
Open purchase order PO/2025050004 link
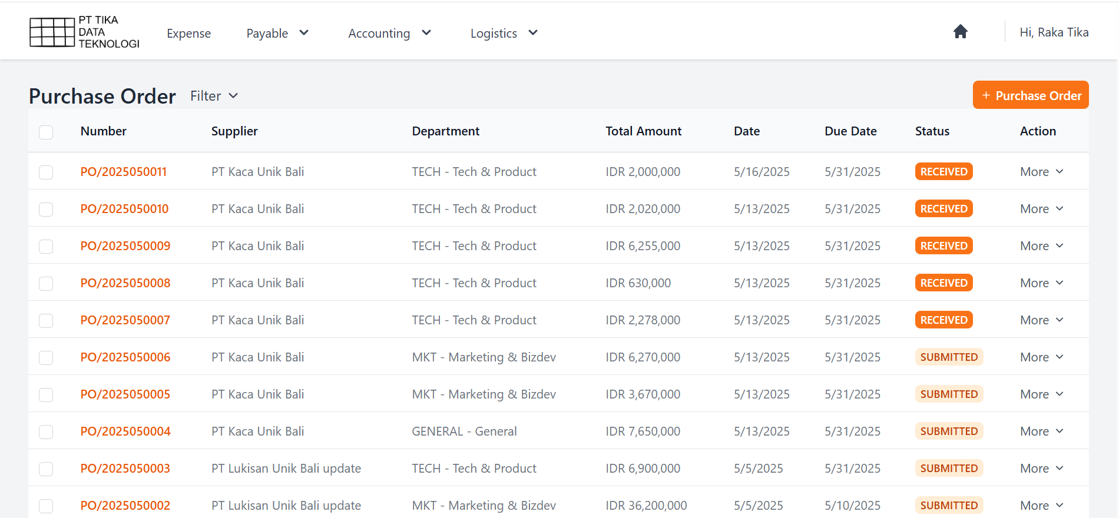click(125, 431)
